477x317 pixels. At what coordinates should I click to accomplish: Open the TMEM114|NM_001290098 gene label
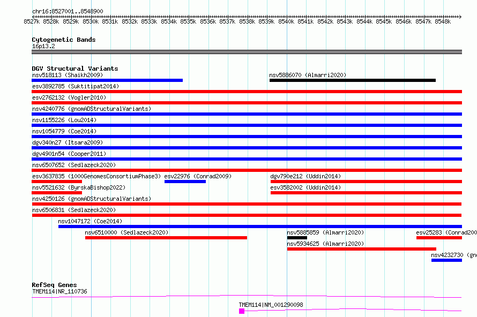pos(271,305)
